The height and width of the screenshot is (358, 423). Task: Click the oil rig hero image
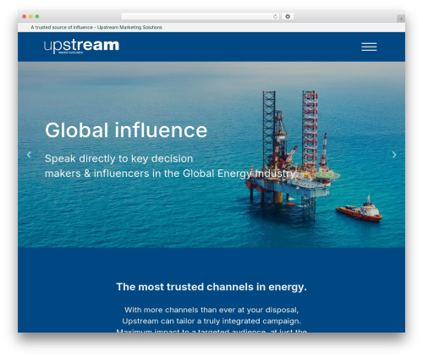(x=211, y=155)
